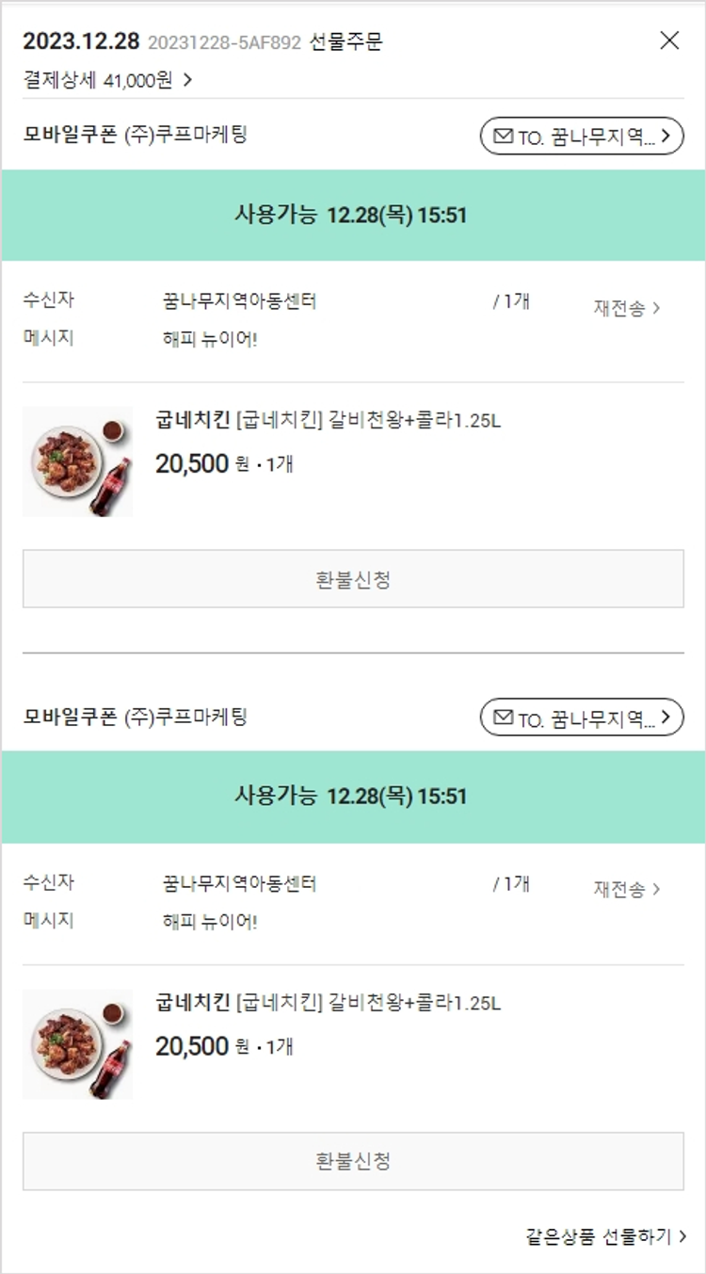The height and width of the screenshot is (1274, 706).
Task: Click second 환불신청 refund button
Action: pyautogui.click(x=353, y=1161)
